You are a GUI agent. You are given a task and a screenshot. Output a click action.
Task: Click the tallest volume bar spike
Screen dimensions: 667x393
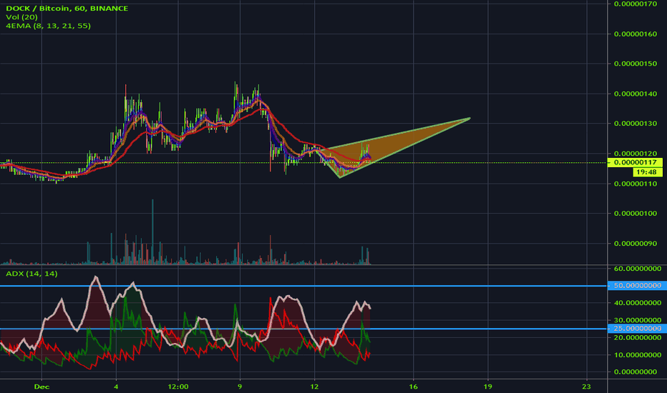coord(152,232)
